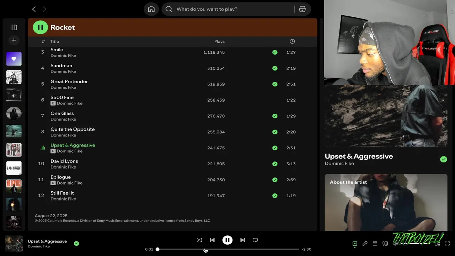Open the About the artist card

pyautogui.click(x=386, y=202)
